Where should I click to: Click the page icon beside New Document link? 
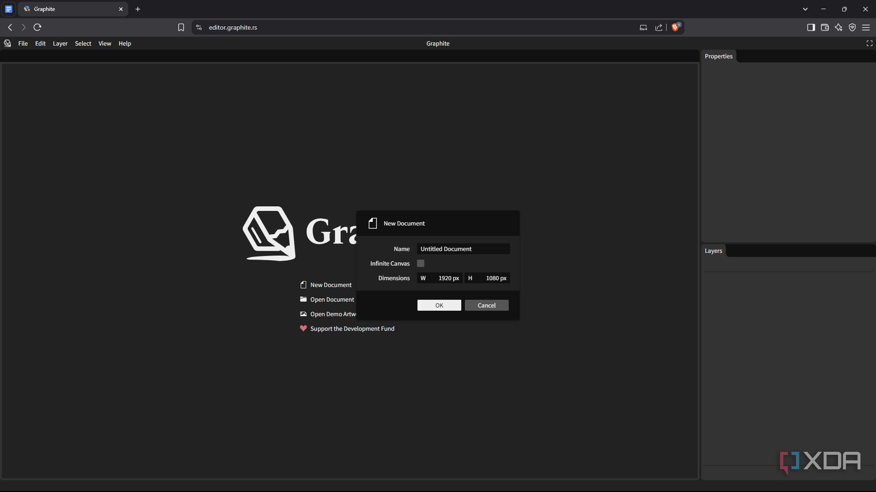pyautogui.click(x=303, y=285)
